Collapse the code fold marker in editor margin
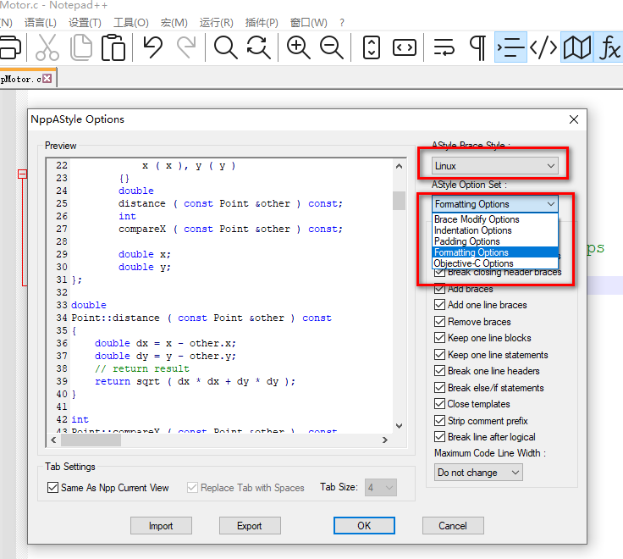 23,174
